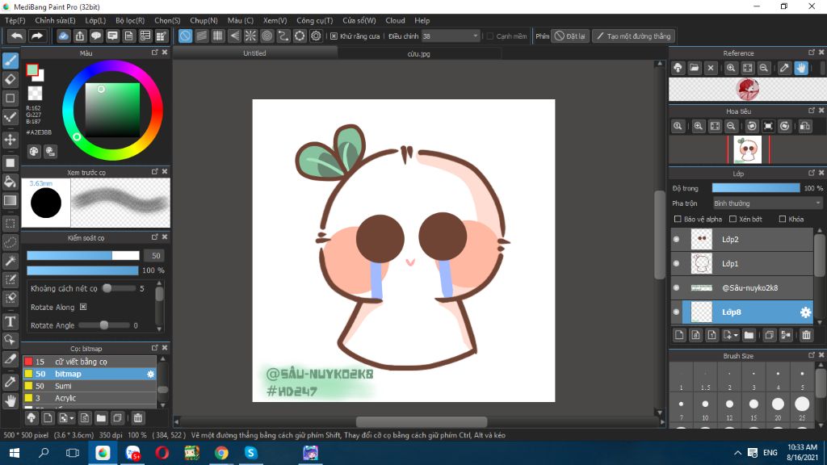The image size is (827, 465).
Task: Select the Sumi brush in brush list
Action: [63, 386]
